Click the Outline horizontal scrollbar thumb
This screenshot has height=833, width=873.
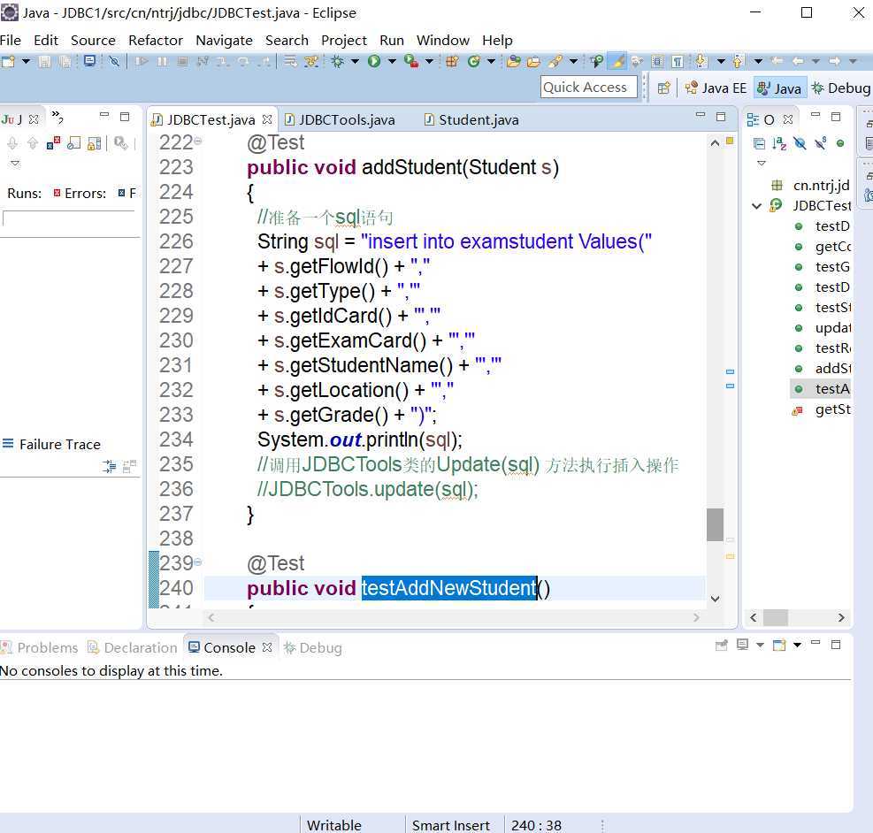pyautogui.click(x=775, y=617)
